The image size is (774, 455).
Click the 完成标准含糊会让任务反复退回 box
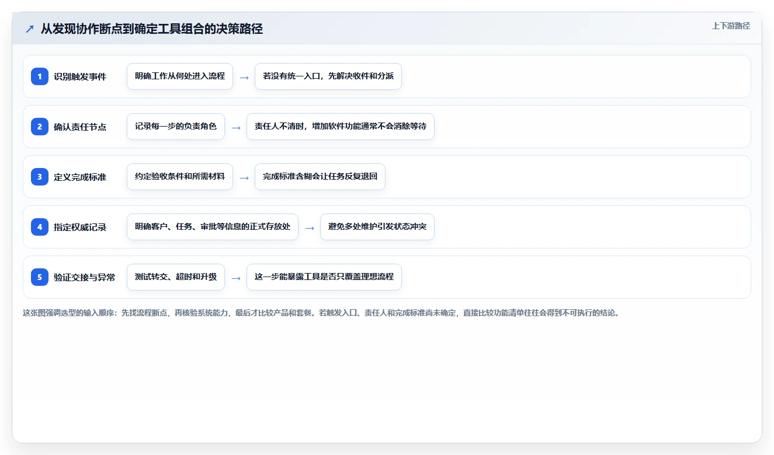click(320, 177)
